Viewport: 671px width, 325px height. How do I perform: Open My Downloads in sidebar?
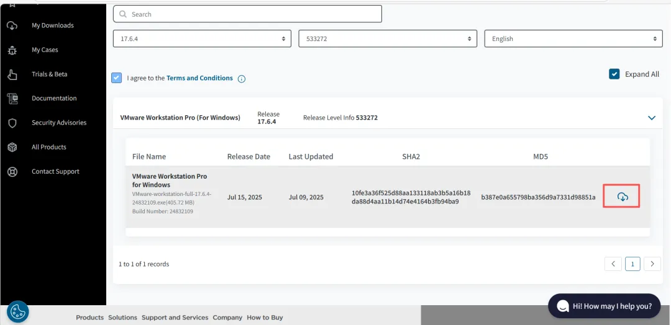coord(53,25)
